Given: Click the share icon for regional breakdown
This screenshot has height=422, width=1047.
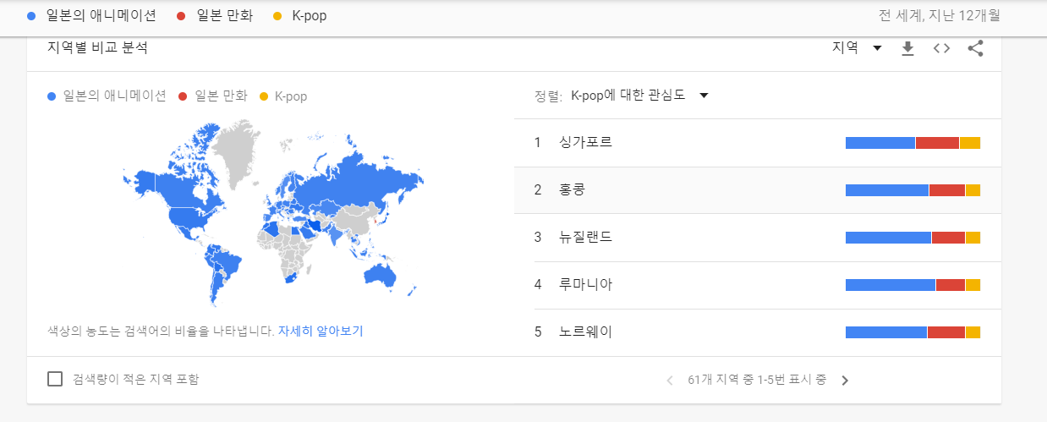Looking at the screenshot, I should tap(975, 48).
